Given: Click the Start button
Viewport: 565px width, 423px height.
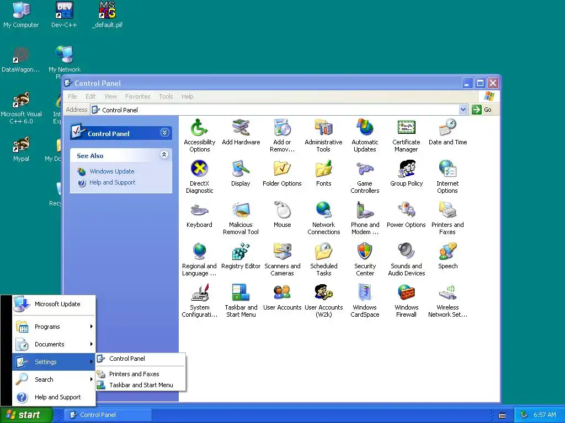Looking at the screenshot, I should 26,415.
